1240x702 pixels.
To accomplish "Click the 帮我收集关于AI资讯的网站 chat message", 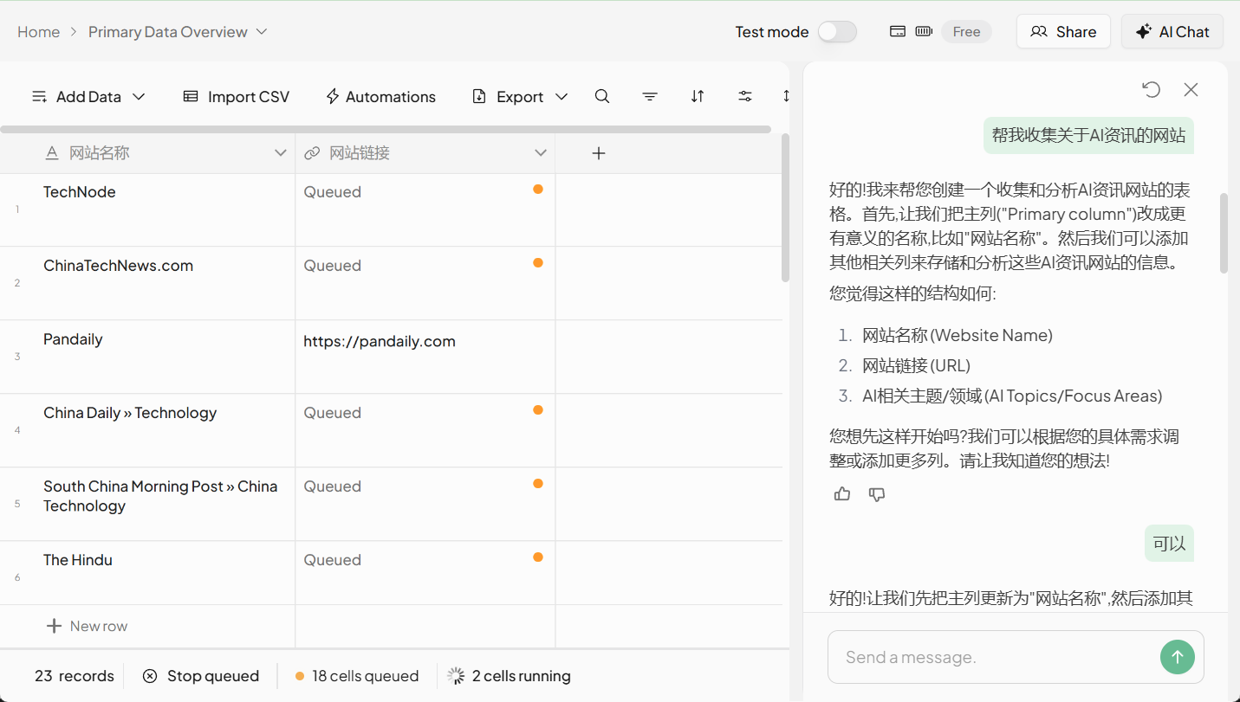I will (1088, 135).
